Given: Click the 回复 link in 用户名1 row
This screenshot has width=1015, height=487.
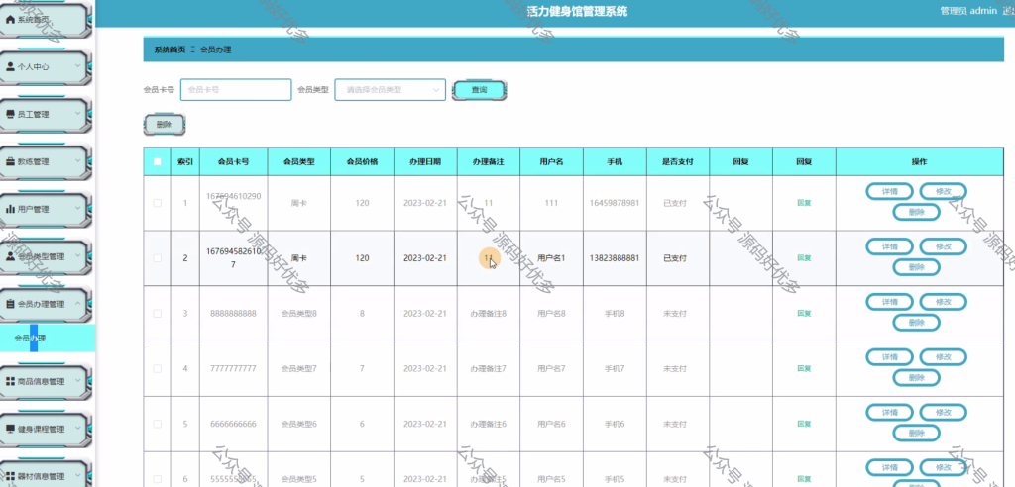Looking at the screenshot, I should click(804, 258).
